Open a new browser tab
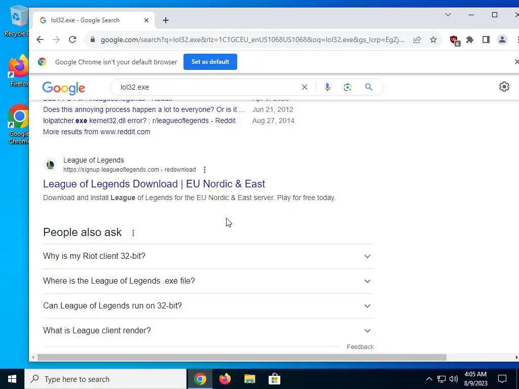The image size is (519, 389). tap(166, 20)
